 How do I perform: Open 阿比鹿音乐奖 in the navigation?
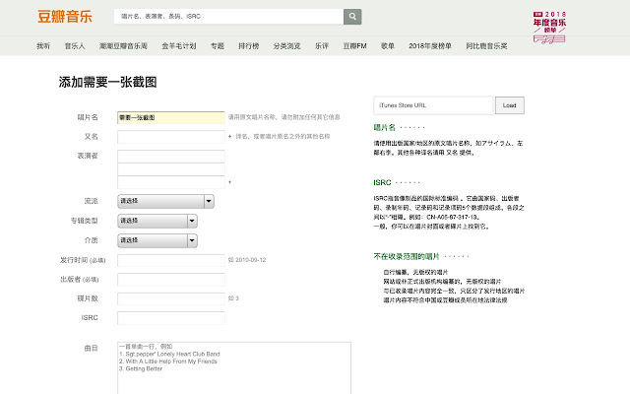pos(486,46)
